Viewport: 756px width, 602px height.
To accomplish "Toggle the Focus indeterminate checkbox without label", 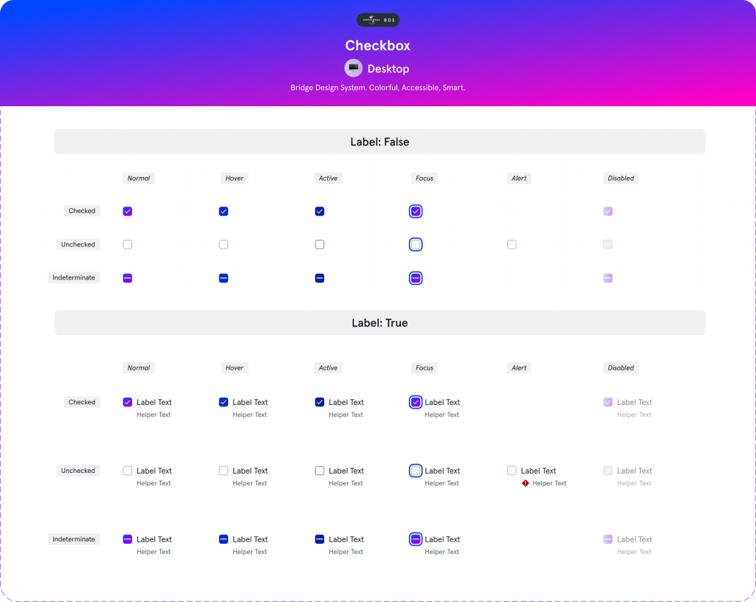I will (416, 278).
